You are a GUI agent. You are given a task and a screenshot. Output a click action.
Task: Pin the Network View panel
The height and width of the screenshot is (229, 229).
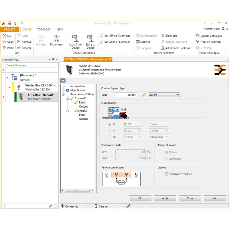click(53, 60)
